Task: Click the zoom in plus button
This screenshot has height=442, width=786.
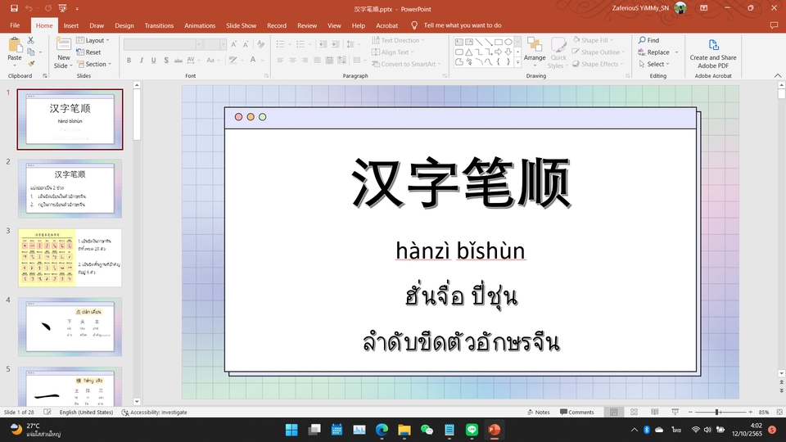Action: 751,412
